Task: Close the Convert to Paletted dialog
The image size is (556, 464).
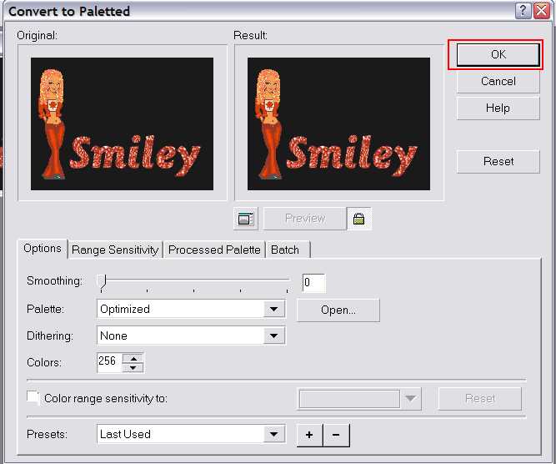Action: coord(540,11)
